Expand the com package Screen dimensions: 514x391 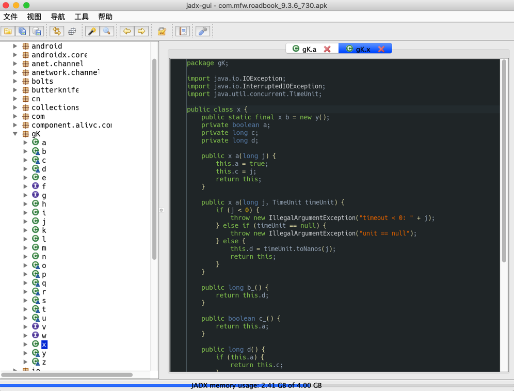click(x=15, y=116)
